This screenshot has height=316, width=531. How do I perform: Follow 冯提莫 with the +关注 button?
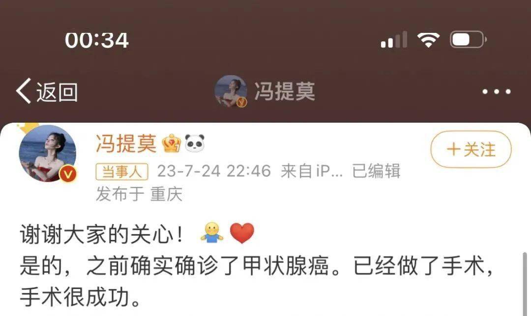tap(471, 149)
